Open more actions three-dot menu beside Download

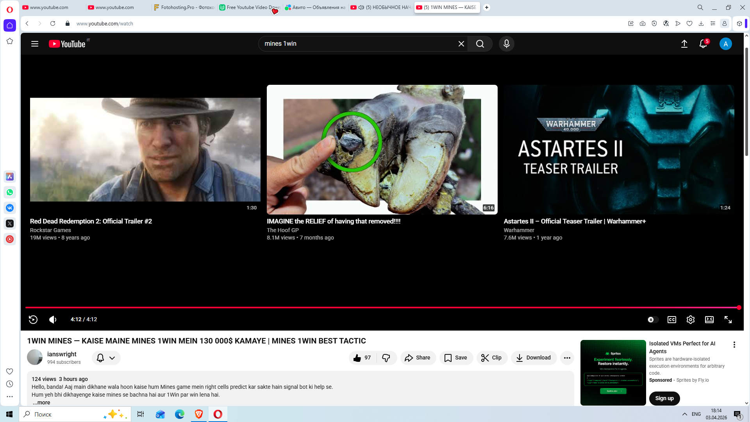(567, 358)
